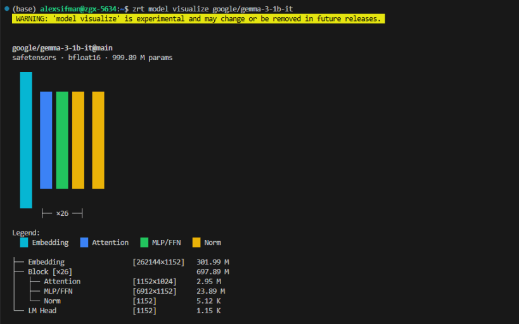This screenshot has width=519, height=324.
Task: Select the Embedding row in tree
Action: [121, 262]
